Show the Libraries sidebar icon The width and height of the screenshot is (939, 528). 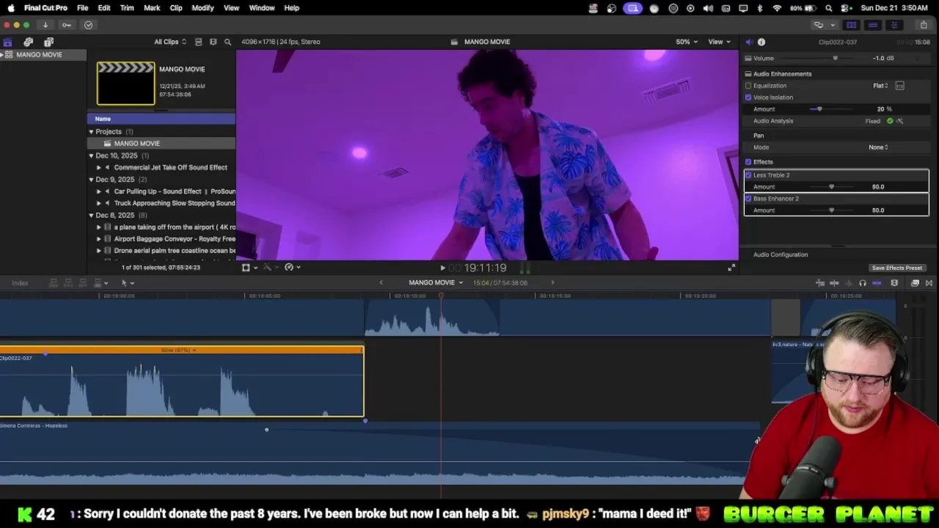click(x=8, y=42)
